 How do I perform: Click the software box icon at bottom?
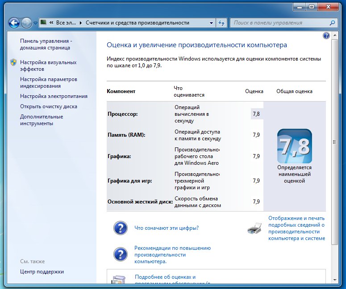[119, 280]
